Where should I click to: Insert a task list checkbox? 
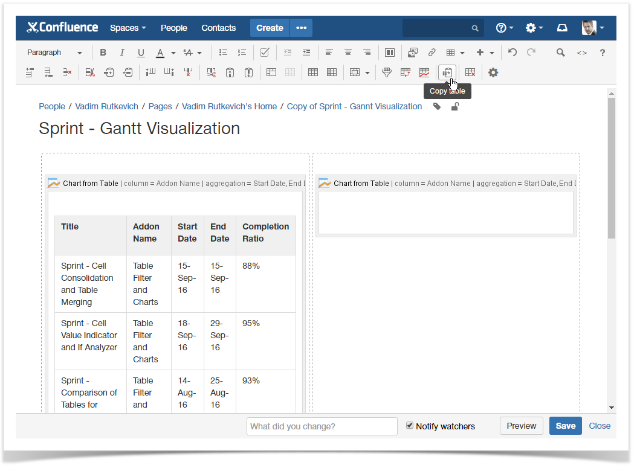point(264,53)
